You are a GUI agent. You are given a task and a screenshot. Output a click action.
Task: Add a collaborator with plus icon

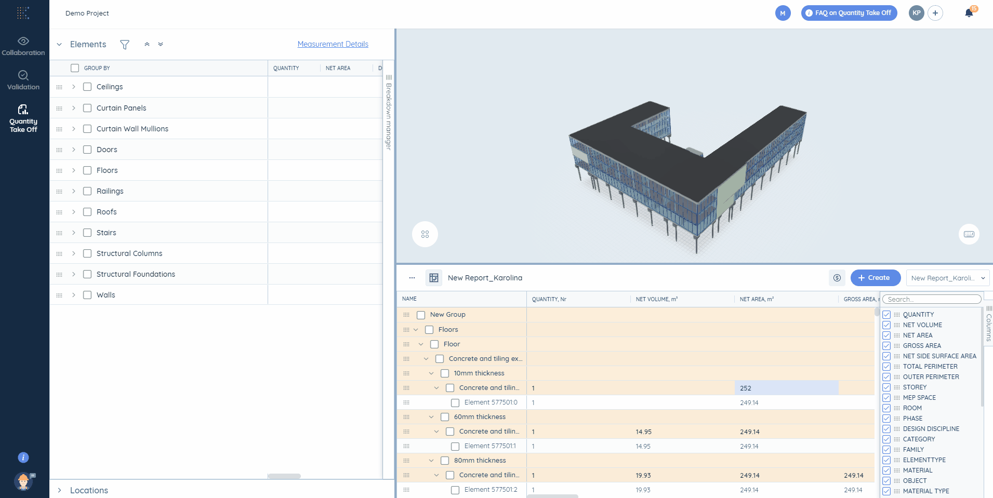pos(935,13)
